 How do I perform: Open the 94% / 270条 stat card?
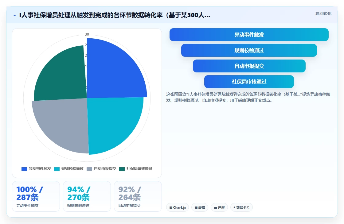[87, 196]
